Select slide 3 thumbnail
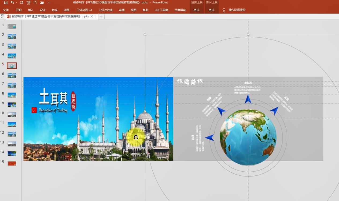Viewport: 339px width, 201px height. (12, 46)
